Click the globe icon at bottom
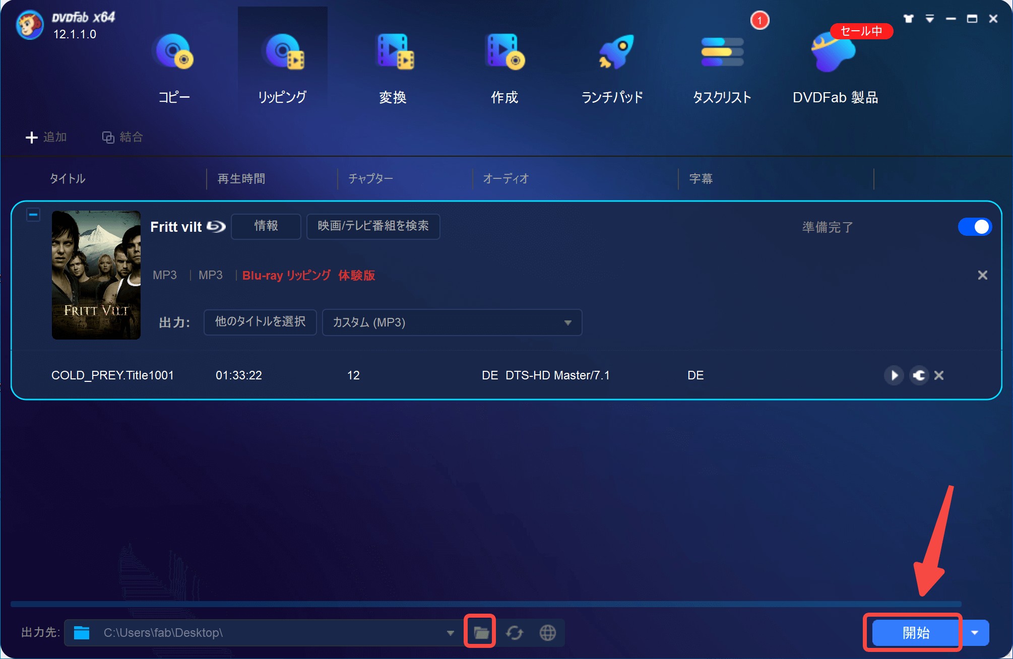 tap(548, 633)
